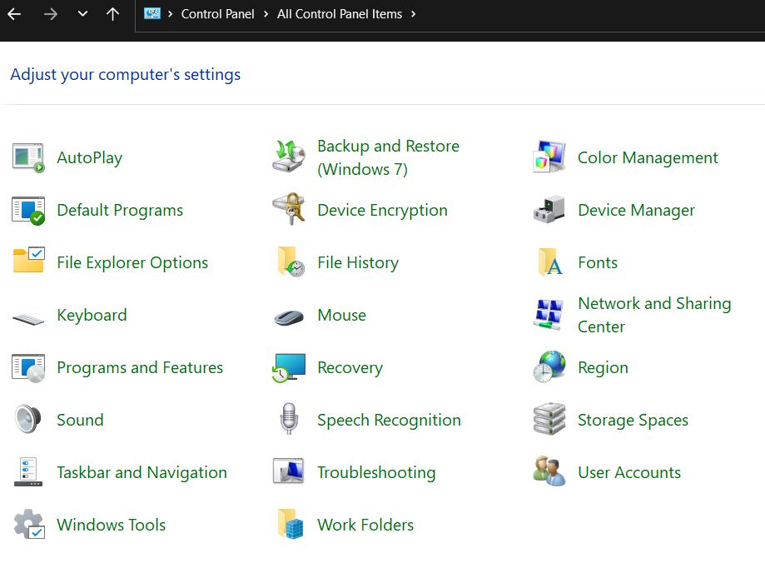Open the File History link
Viewport: 765px width, 588px height.
click(358, 262)
